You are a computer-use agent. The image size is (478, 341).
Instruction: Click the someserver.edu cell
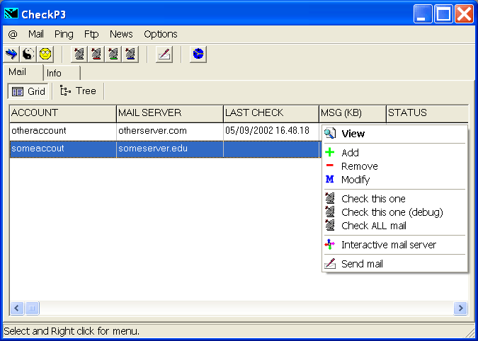(x=170, y=149)
